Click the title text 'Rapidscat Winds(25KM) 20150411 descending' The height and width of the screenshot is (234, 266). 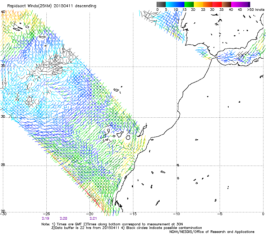pos(51,6)
